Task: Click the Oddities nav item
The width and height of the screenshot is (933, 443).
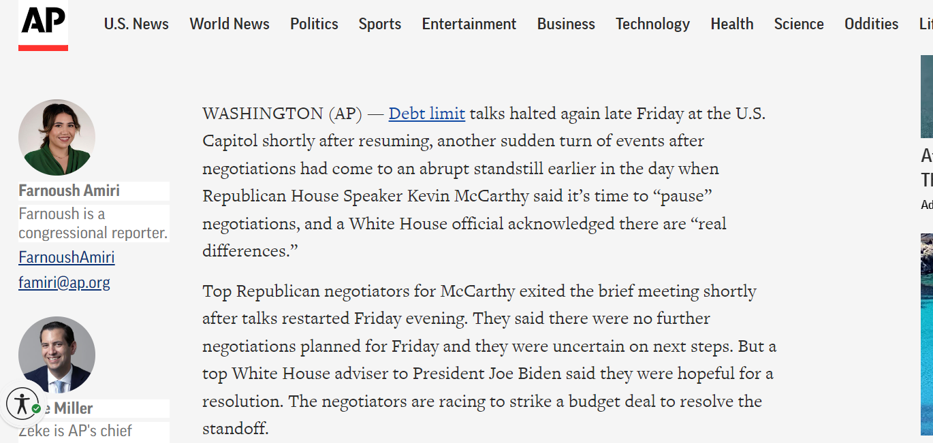Action: click(871, 24)
